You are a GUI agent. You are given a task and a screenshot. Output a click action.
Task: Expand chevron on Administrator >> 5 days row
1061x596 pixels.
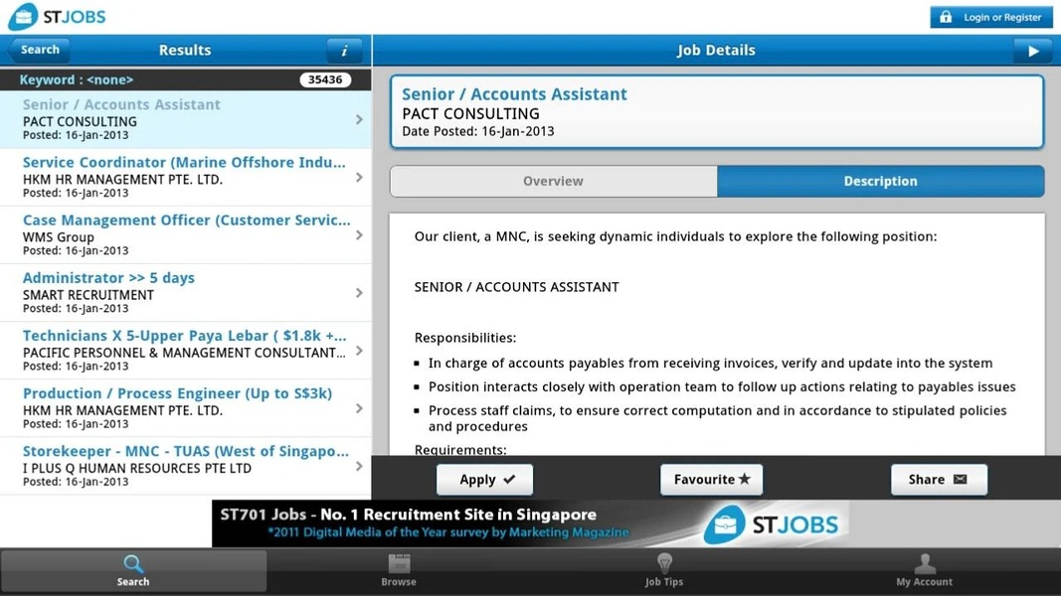(x=359, y=293)
